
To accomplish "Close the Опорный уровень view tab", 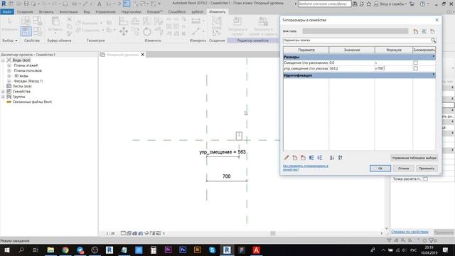I will pos(142,55).
